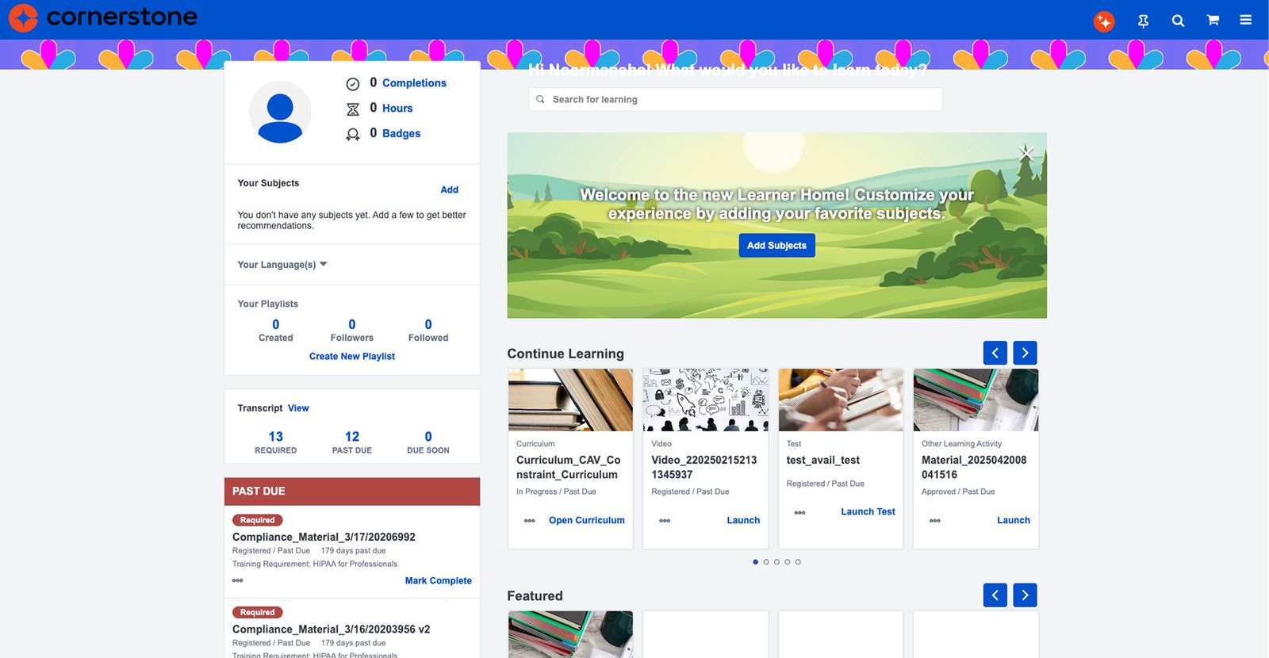Viewport: 1269px width, 658px height.
Task: Click Mark Complete for Compliance_Material_3/17/20206992
Action: click(x=438, y=581)
